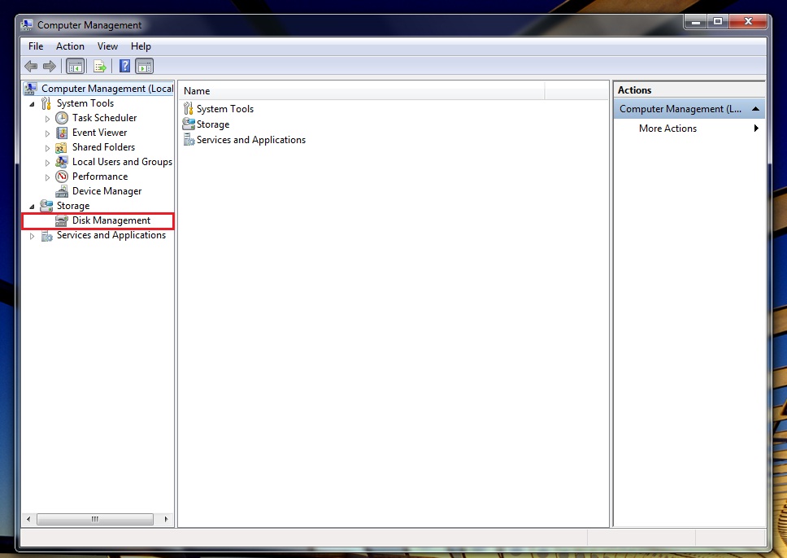Image resolution: width=787 pixels, height=558 pixels.
Task: Select Performance label in tree
Action: pyautogui.click(x=100, y=177)
